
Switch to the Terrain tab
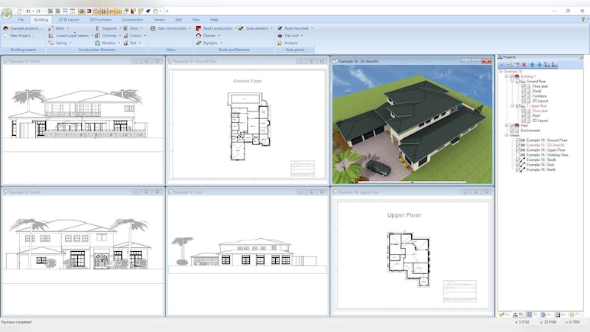(159, 20)
